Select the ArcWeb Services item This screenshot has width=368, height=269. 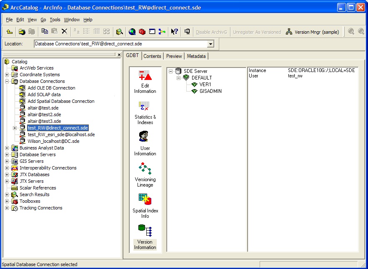(37, 68)
